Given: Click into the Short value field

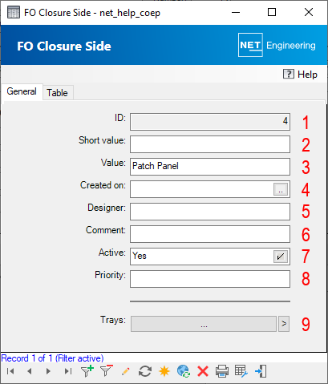Looking at the screenshot, I should coord(210,144).
